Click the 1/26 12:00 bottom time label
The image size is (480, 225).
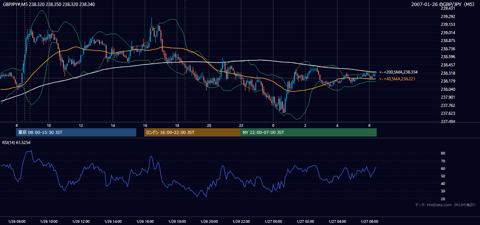pos(81,222)
